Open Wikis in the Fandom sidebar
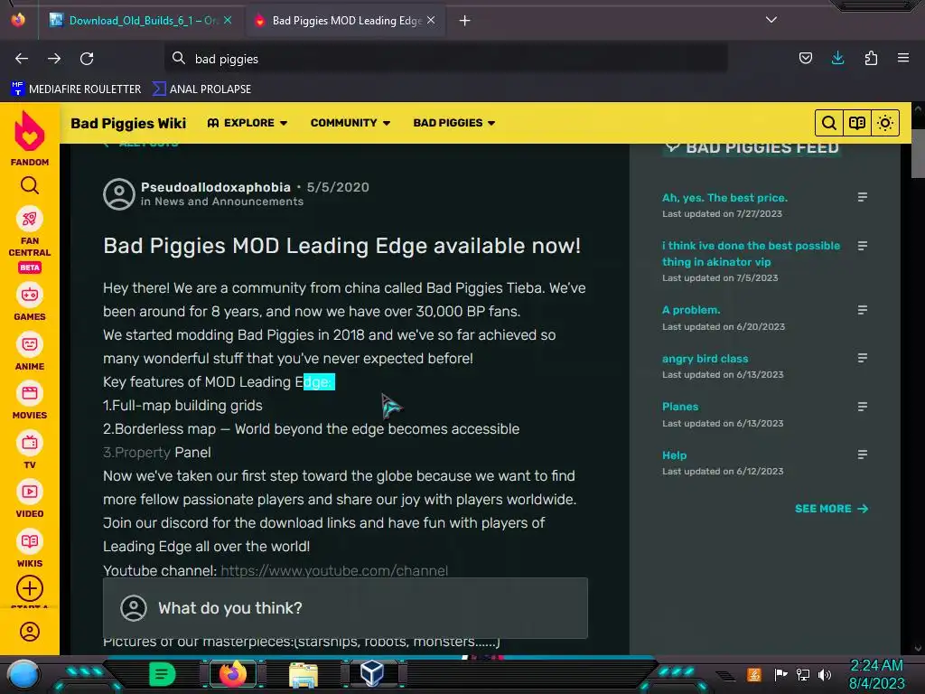Viewport: 925px width, 694px height. tap(30, 549)
